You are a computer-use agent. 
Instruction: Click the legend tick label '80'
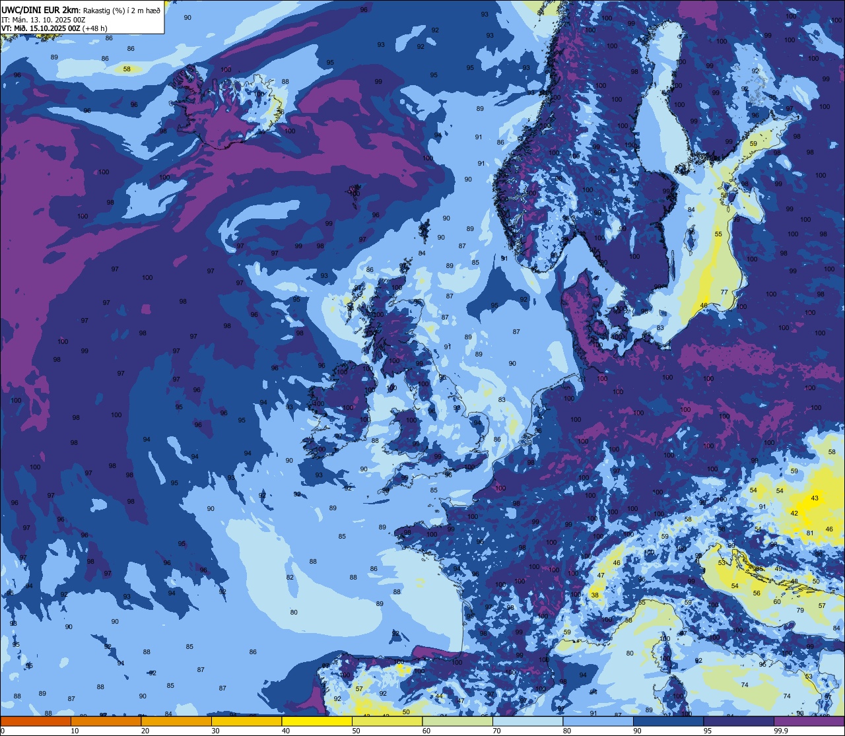tap(567, 731)
